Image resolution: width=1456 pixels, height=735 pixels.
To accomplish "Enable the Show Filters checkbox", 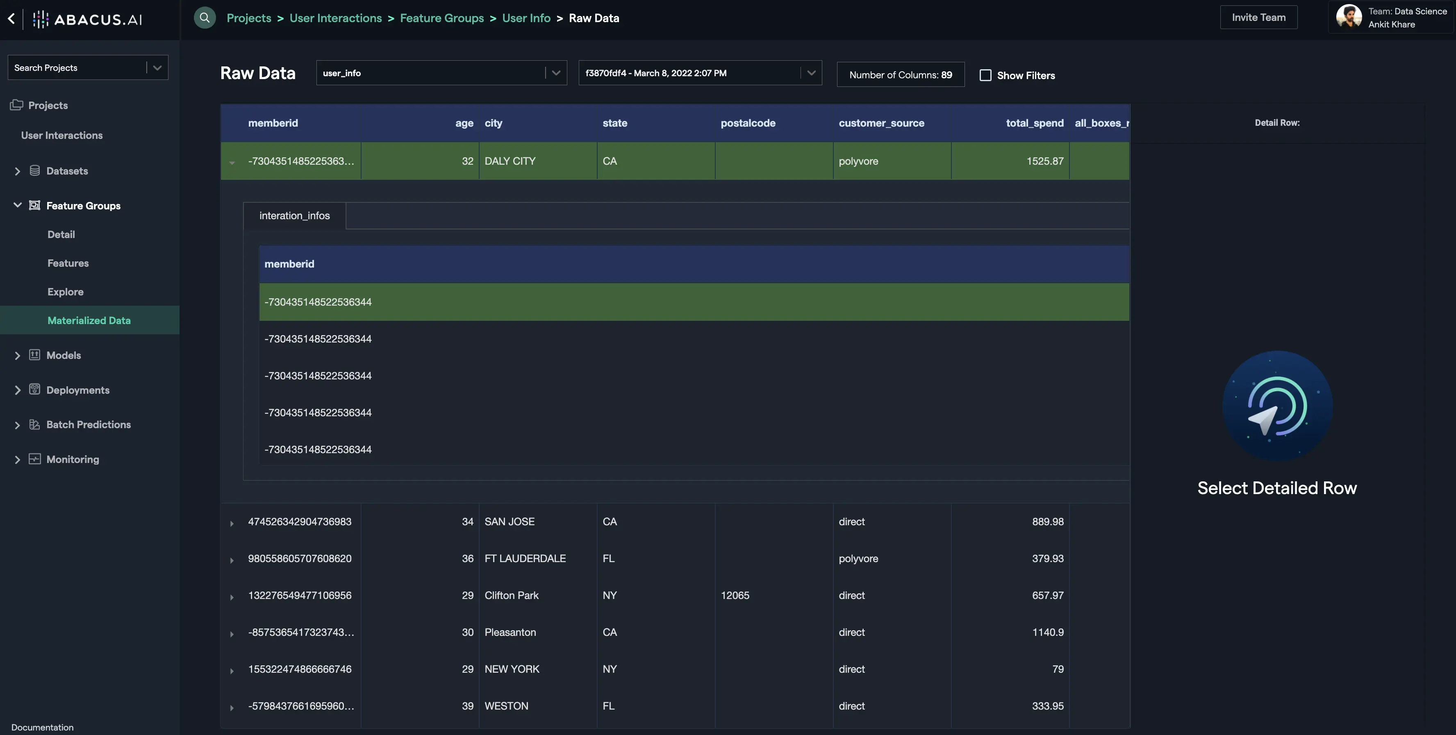I will click(x=985, y=75).
